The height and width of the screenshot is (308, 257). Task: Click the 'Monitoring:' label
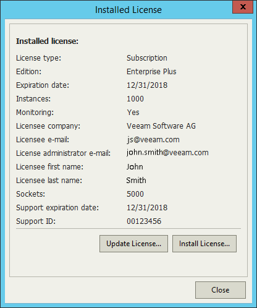[35, 113]
